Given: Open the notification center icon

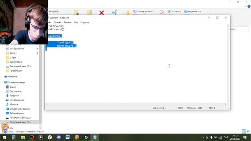Looking at the screenshot, I should 245,137.
